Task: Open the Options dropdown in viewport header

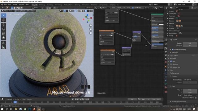Action: pyautogui.click(x=89, y=8)
